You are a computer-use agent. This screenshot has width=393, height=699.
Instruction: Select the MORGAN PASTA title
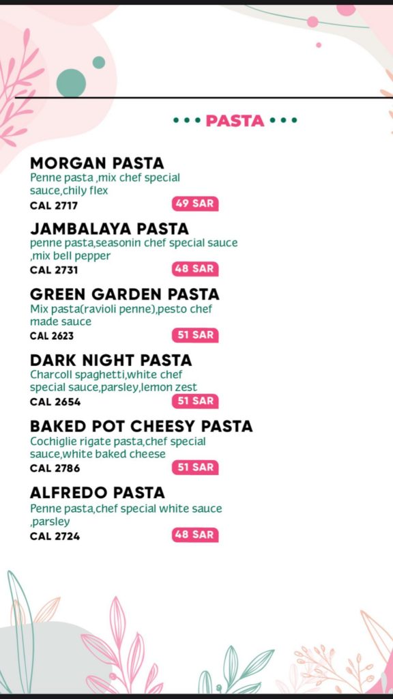pos(97,163)
